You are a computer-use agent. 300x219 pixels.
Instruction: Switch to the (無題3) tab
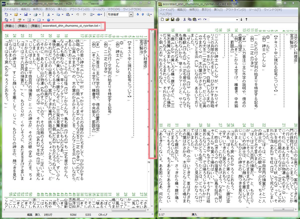coord(35,26)
